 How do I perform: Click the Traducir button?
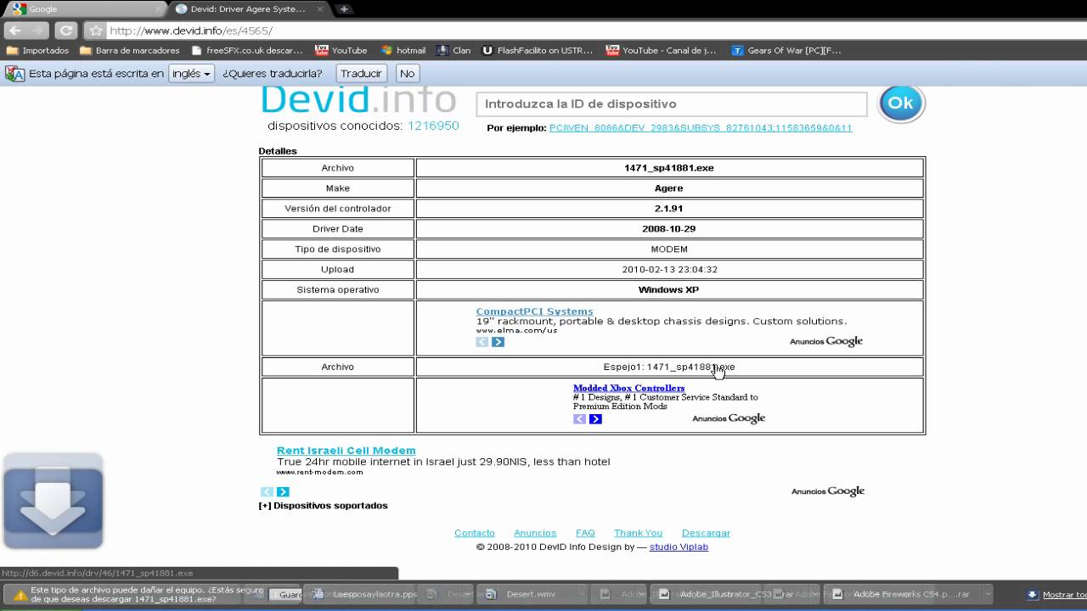pyautogui.click(x=361, y=74)
